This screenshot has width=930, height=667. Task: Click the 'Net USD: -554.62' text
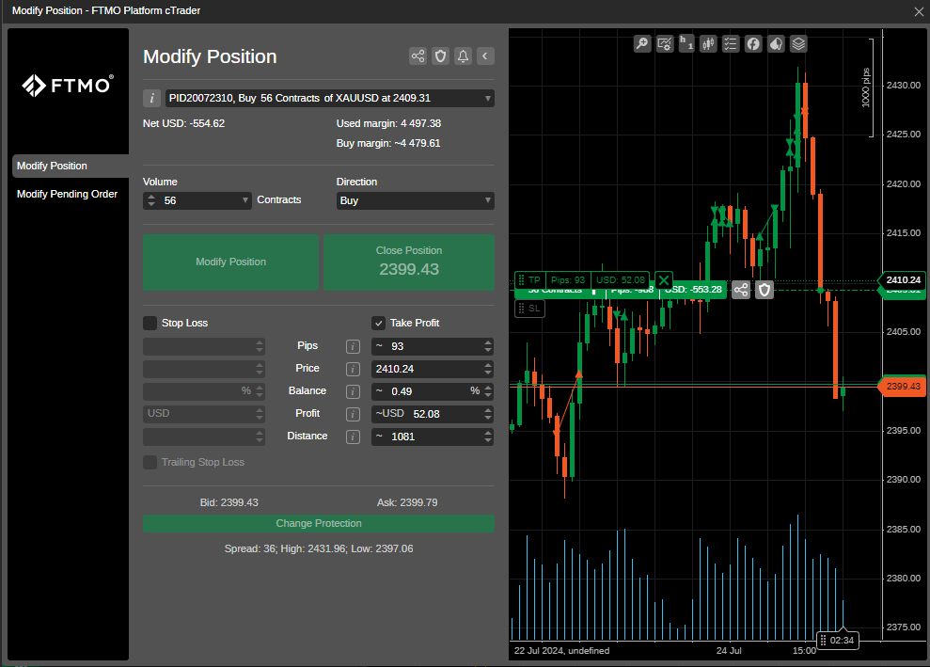(184, 123)
